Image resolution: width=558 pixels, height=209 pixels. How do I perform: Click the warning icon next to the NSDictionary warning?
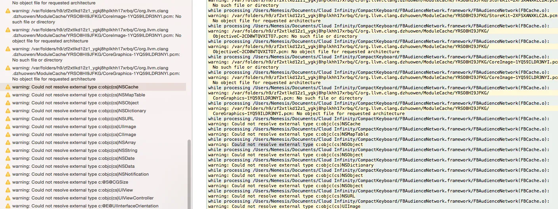(x=8, y=111)
